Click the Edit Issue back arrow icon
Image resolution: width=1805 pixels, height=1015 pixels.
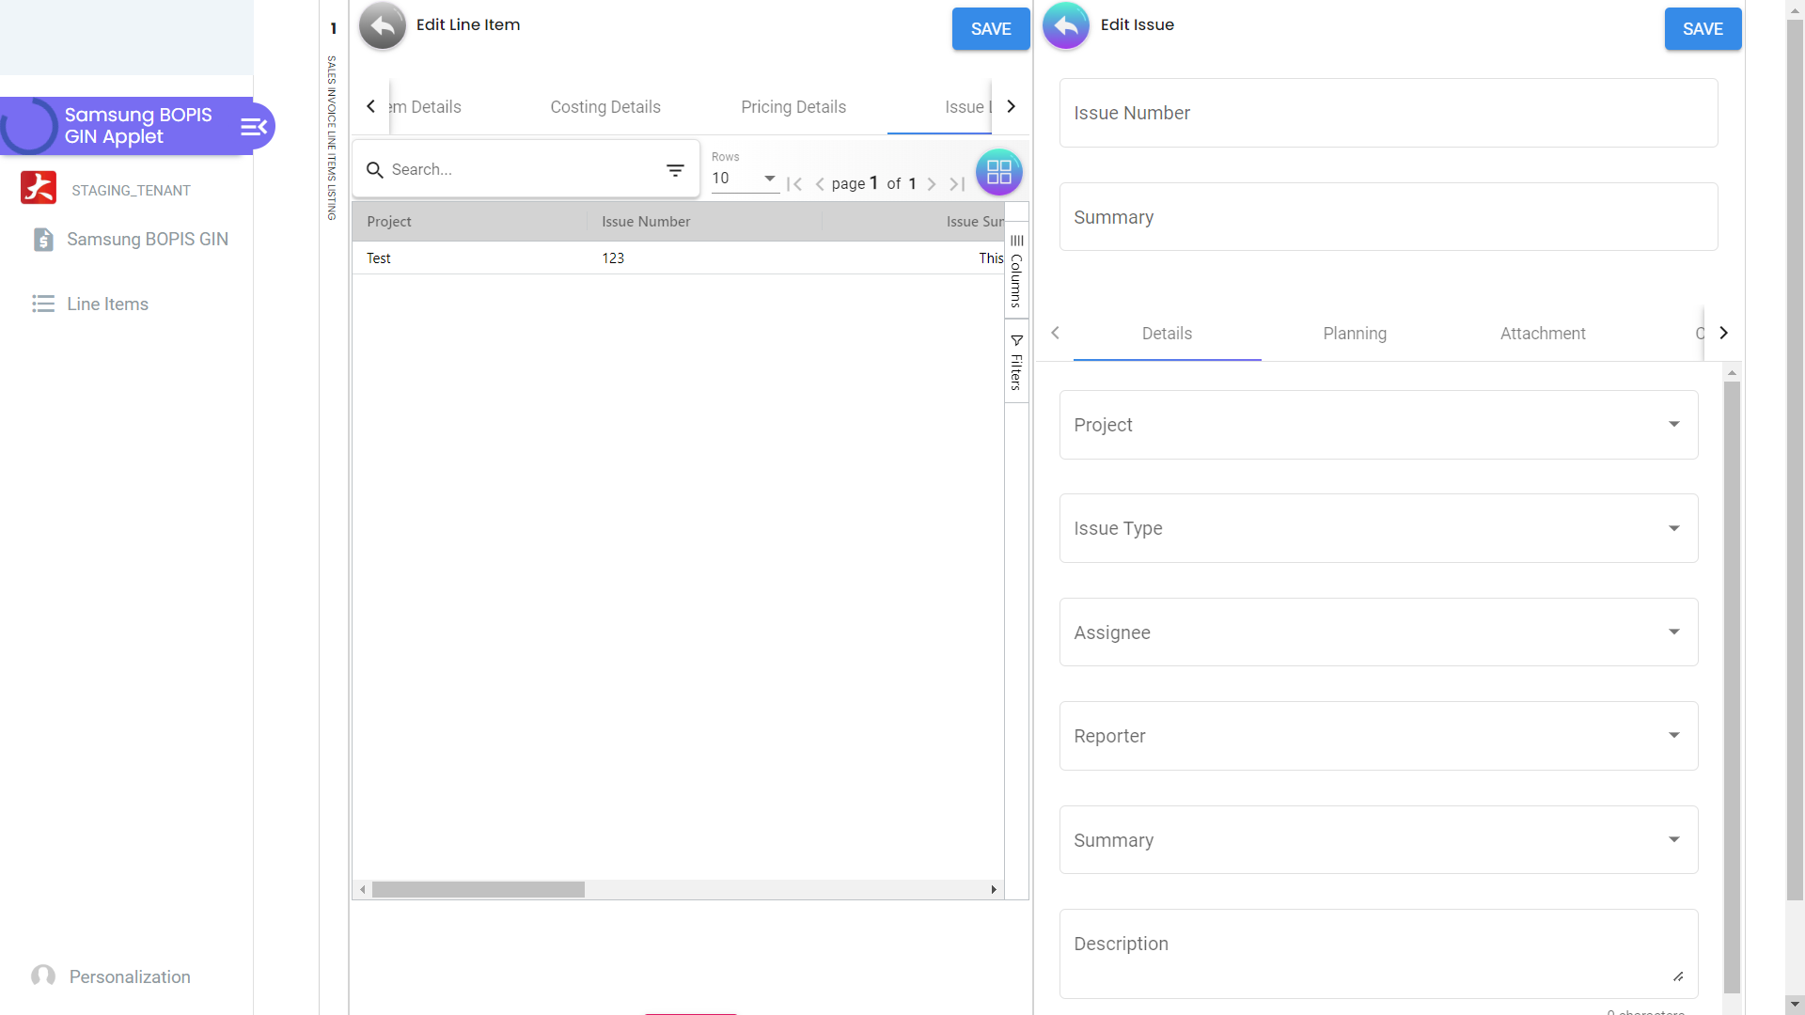1065,25
